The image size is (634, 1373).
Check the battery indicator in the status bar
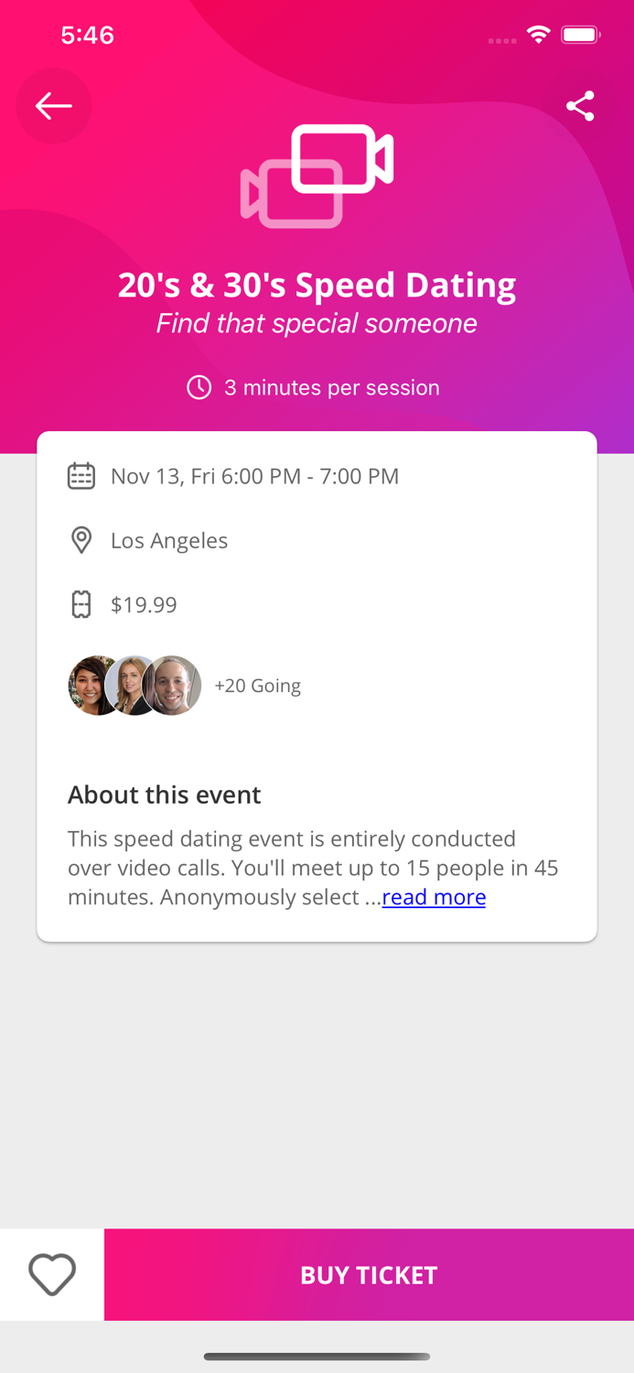580,34
